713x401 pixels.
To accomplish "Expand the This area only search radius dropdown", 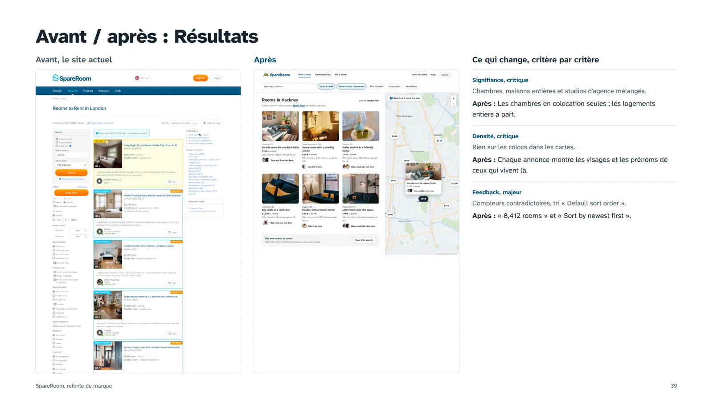I will pos(71,165).
